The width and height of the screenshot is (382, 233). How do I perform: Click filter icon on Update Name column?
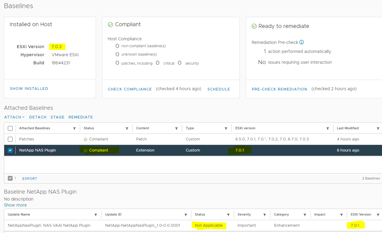(x=96, y=215)
